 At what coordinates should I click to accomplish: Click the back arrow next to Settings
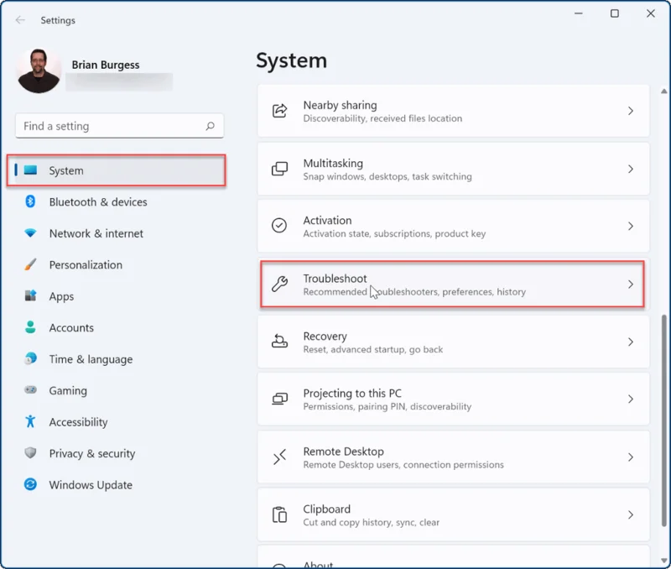click(20, 20)
